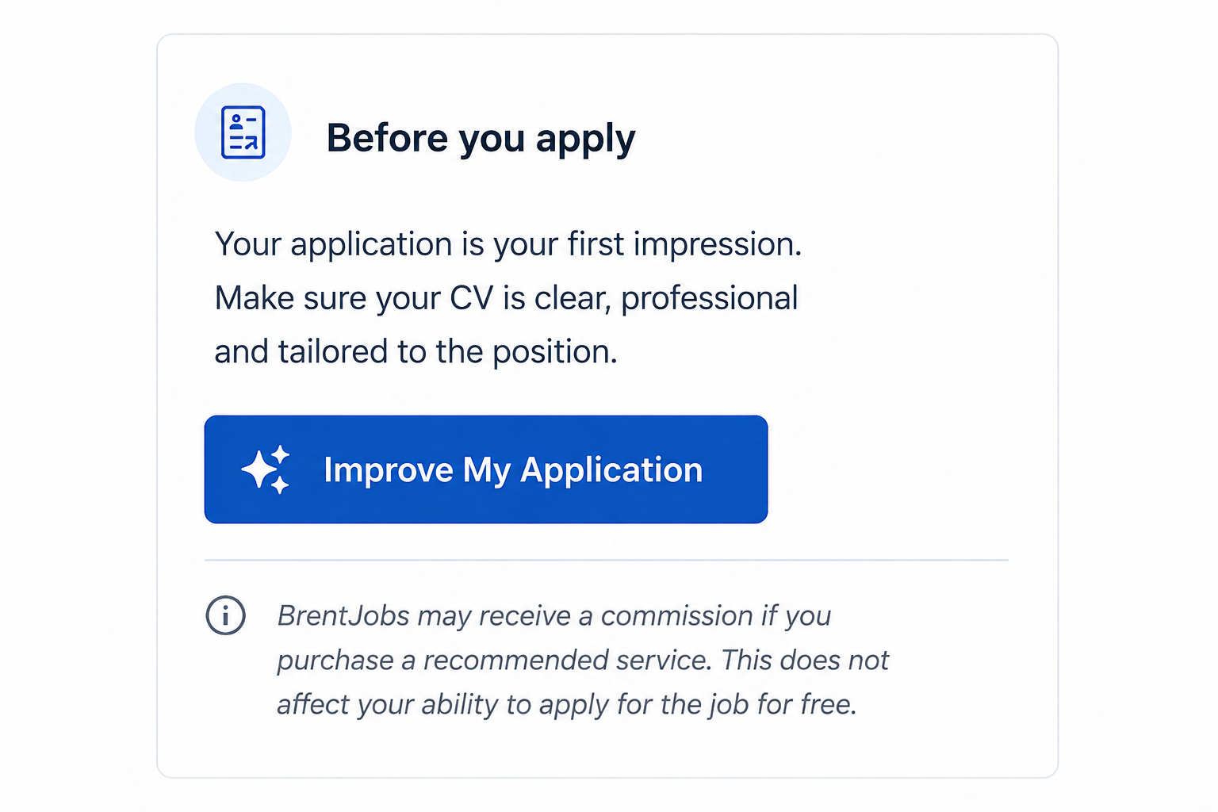Click the horizontal divider under the button

607,560
